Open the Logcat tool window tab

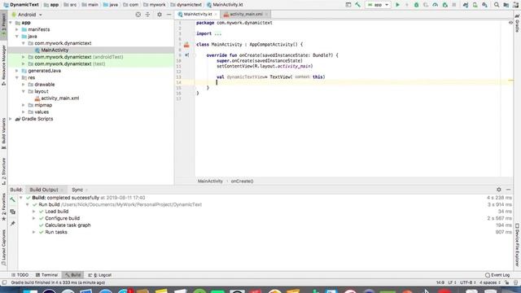pyautogui.click(x=99, y=275)
